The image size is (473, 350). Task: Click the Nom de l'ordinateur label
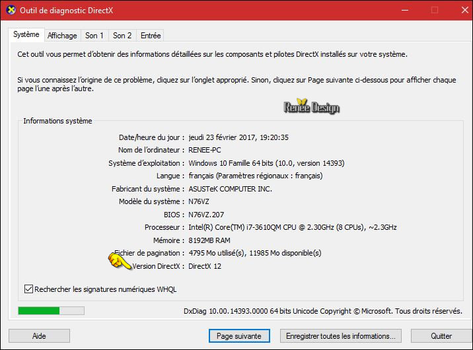pyautogui.click(x=151, y=150)
